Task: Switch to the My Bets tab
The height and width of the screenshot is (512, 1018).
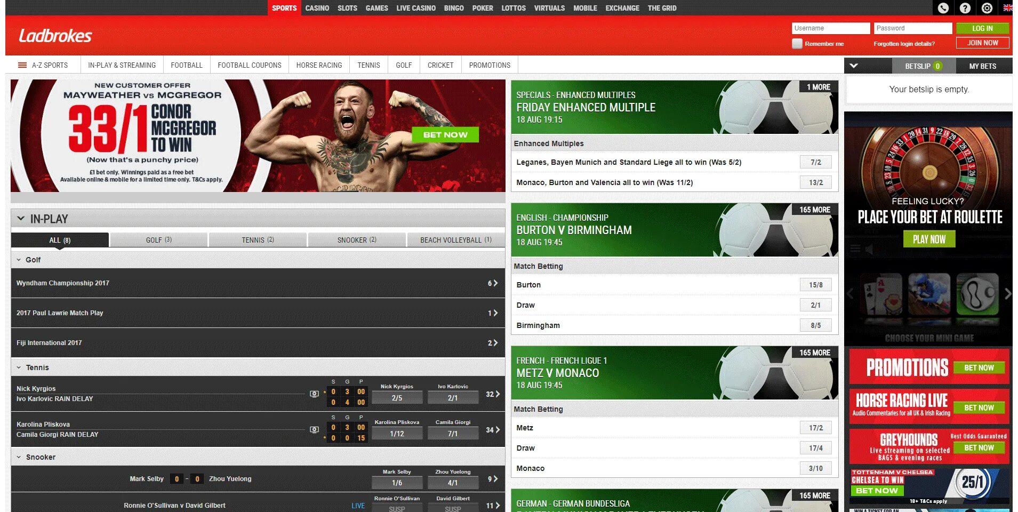Action: pos(983,66)
